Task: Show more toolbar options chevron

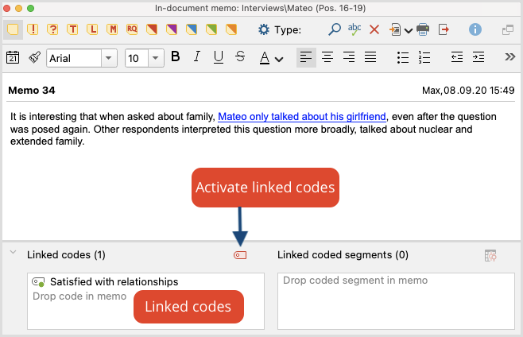Action: 509,57
